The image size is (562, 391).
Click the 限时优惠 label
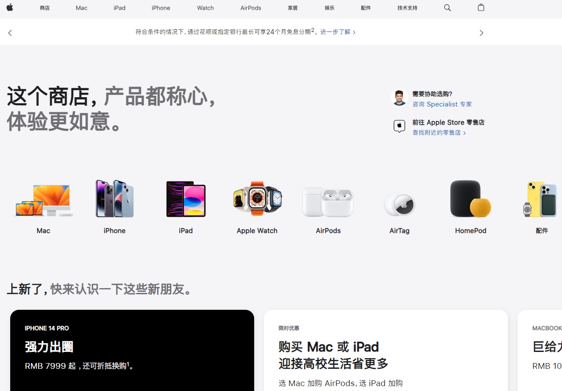[289, 328]
